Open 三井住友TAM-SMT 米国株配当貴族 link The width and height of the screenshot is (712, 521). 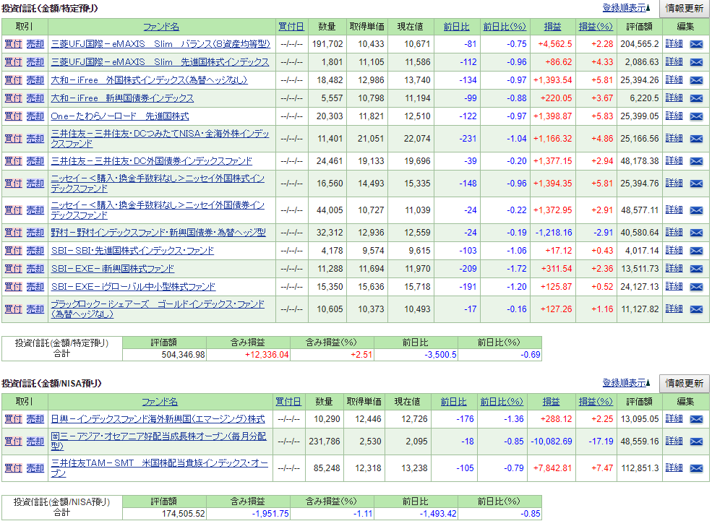(x=159, y=468)
